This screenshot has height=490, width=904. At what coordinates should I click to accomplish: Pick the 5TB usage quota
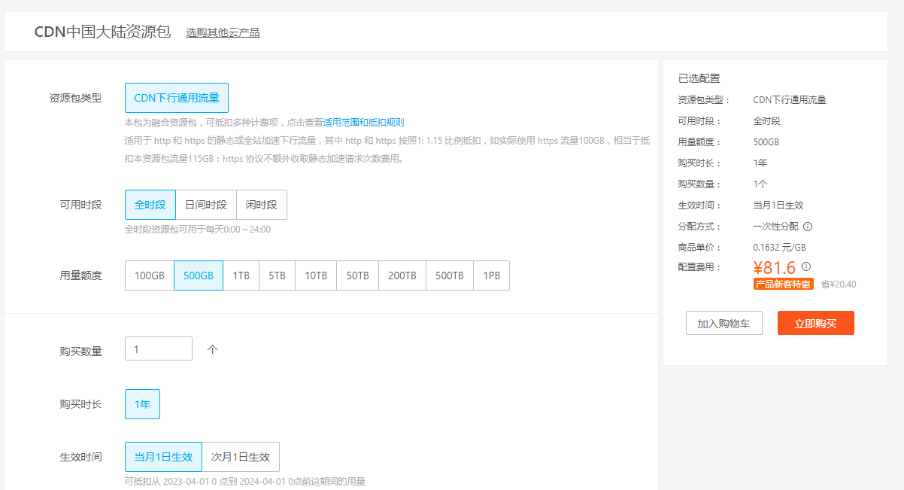coord(278,275)
